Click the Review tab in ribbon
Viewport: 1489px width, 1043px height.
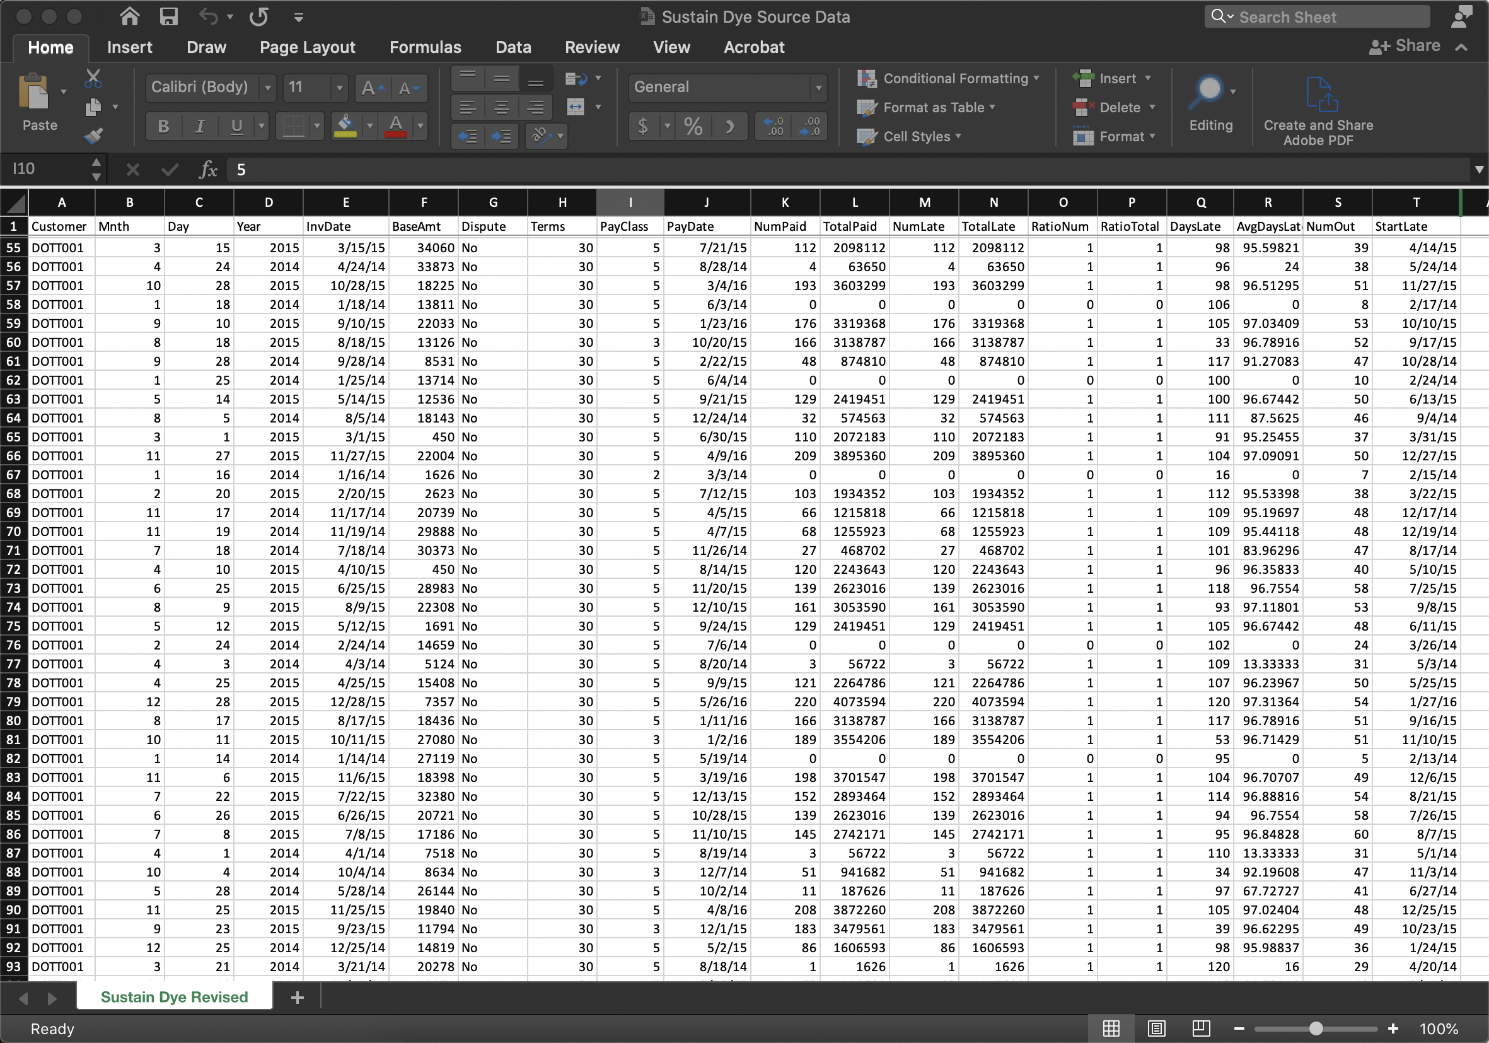tap(589, 47)
